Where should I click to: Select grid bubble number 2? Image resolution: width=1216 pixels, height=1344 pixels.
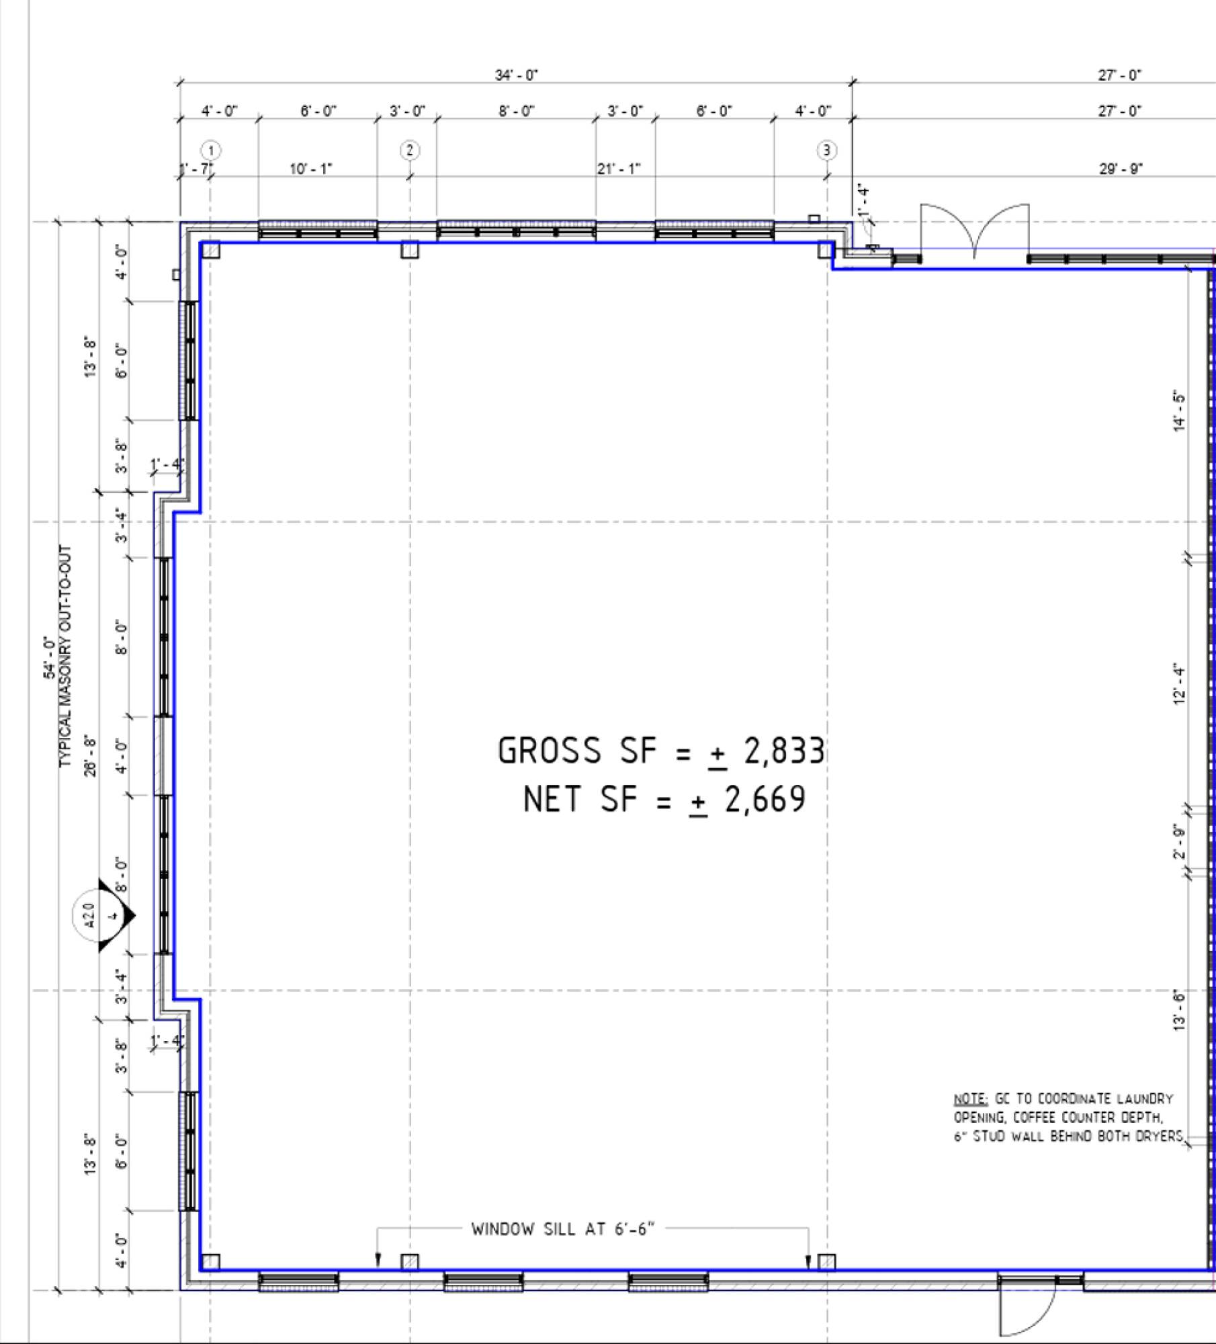[x=410, y=151]
